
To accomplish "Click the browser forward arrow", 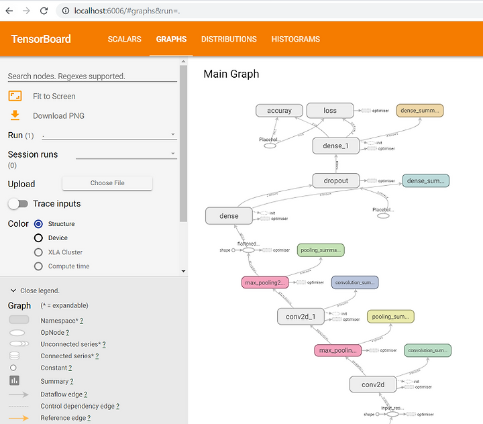I will pyautogui.click(x=26, y=11).
